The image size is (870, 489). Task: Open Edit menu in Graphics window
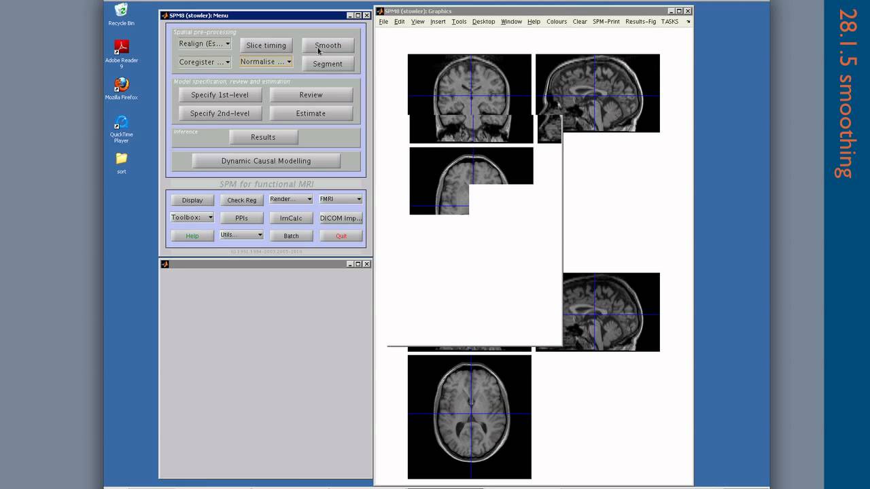pos(399,22)
